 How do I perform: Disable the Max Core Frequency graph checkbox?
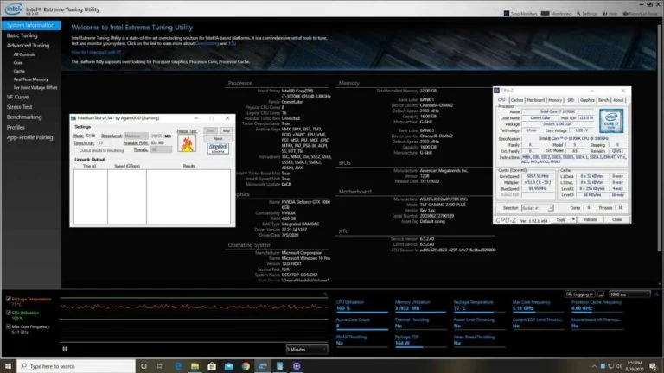coord(9,327)
